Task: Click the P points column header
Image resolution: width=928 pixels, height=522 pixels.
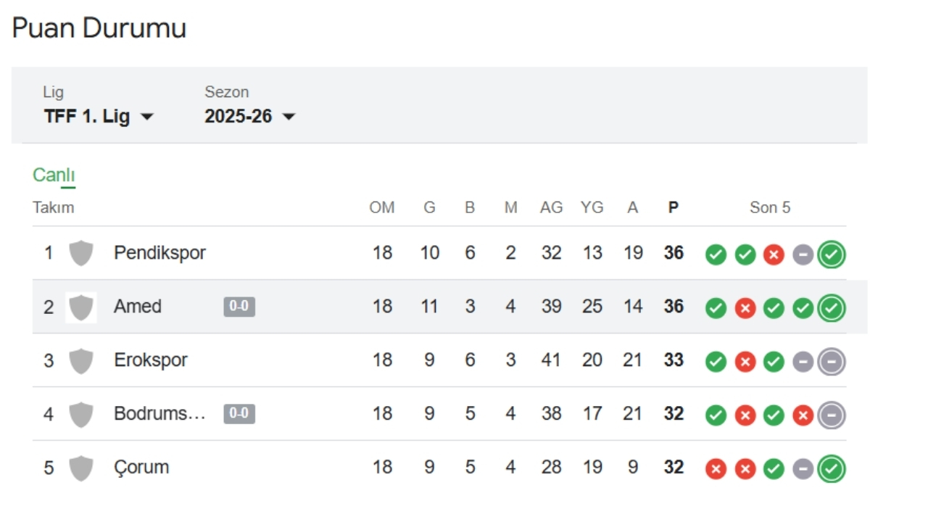Action: pos(674,208)
